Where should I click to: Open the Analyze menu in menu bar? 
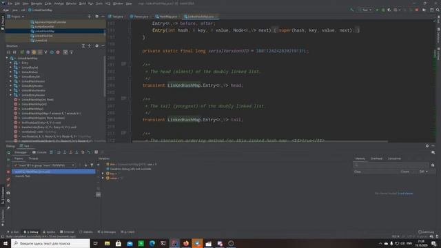(59, 3)
